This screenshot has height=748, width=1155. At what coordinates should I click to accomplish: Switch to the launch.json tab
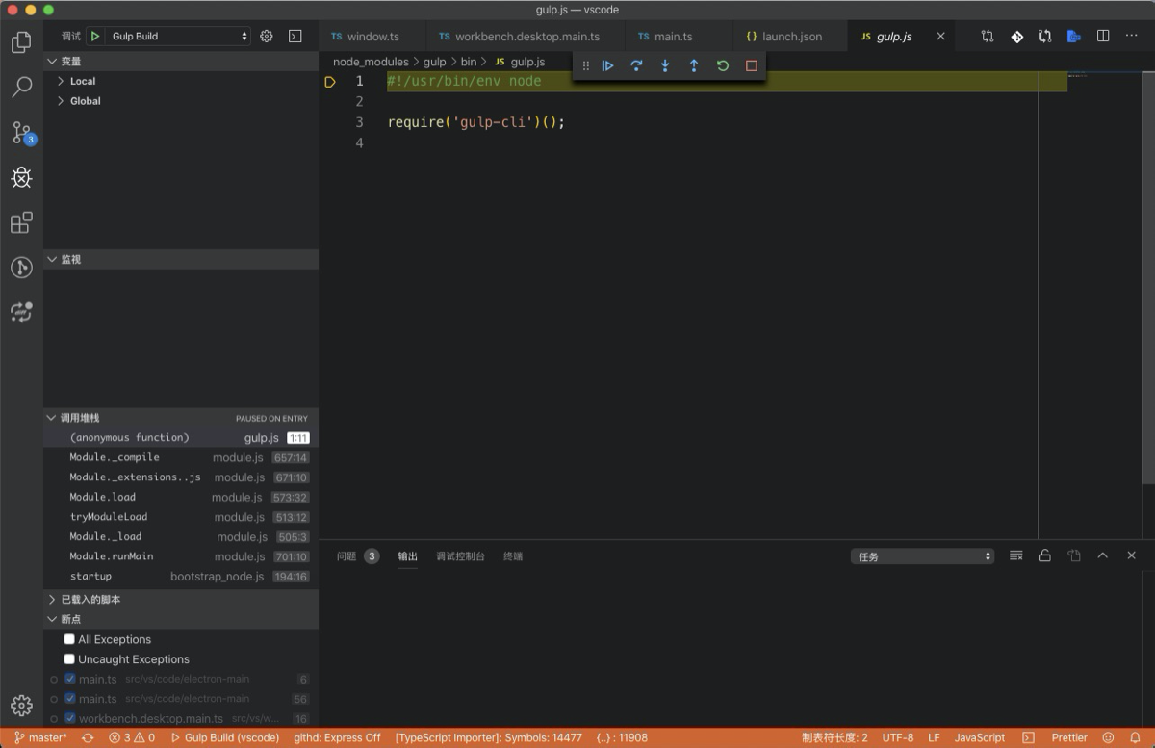786,36
